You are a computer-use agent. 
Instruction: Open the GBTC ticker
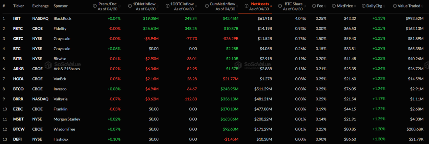18,38
